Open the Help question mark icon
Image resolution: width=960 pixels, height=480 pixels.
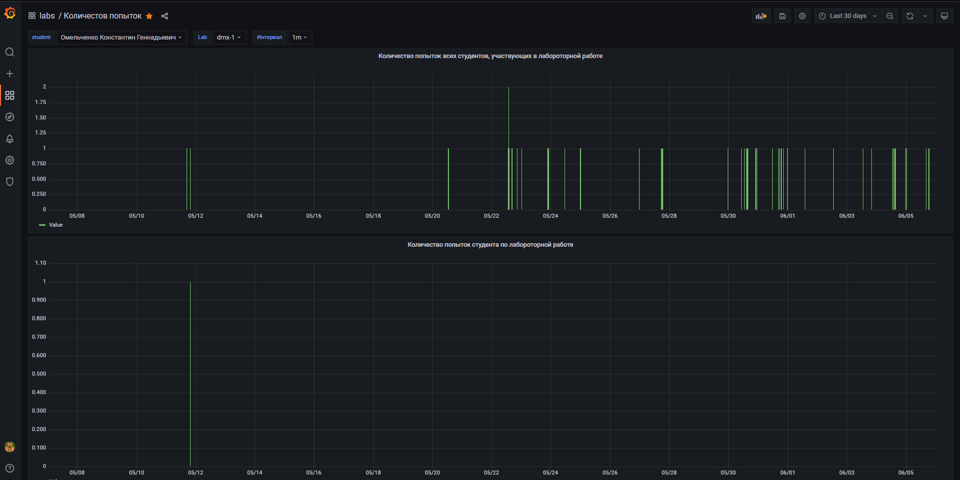10,468
